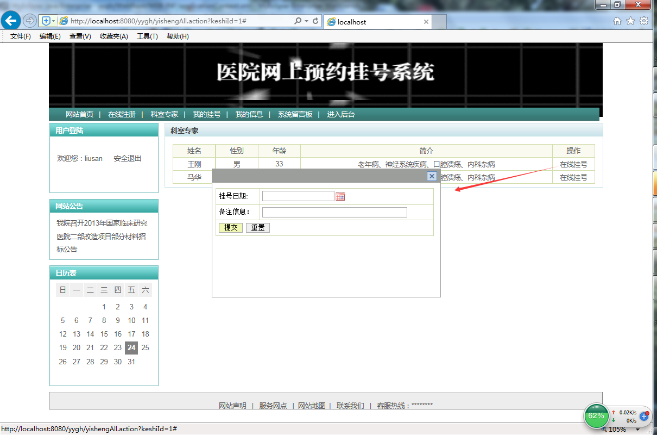This screenshot has width=657, height=435.
Task: Click 联系我们 footer link
Action: pyautogui.click(x=350, y=406)
